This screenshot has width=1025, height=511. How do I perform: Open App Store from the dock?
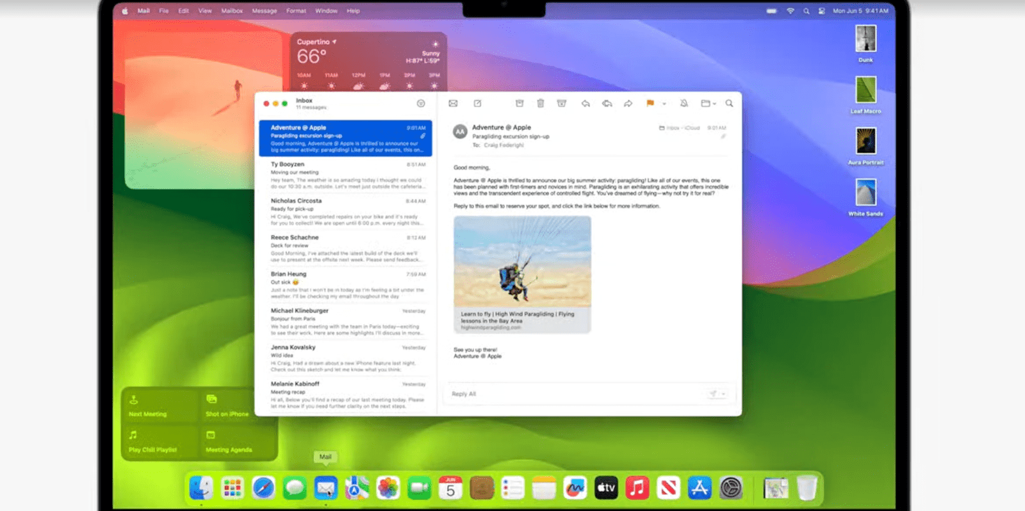(700, 489)
